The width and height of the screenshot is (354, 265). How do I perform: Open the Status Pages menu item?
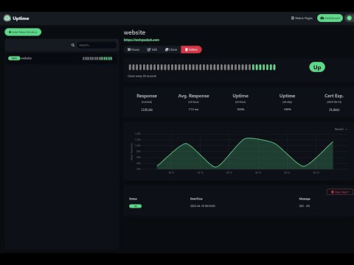pyautogui.click(x=302, y=18)
